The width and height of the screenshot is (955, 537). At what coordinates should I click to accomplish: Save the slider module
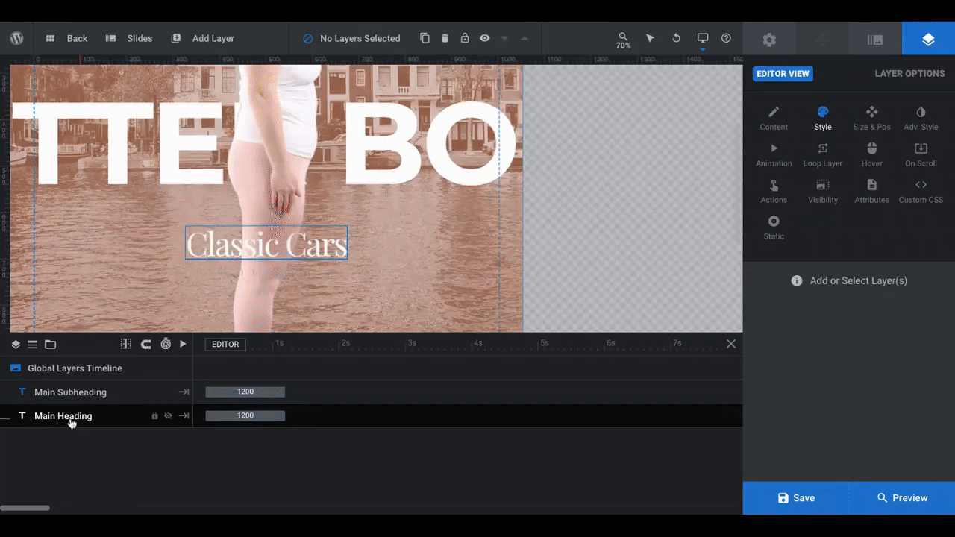795,498
